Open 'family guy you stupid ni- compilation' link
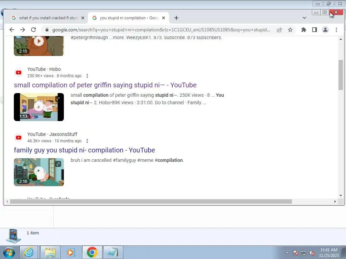Screen dimensions: 346x259 (84, 150)
